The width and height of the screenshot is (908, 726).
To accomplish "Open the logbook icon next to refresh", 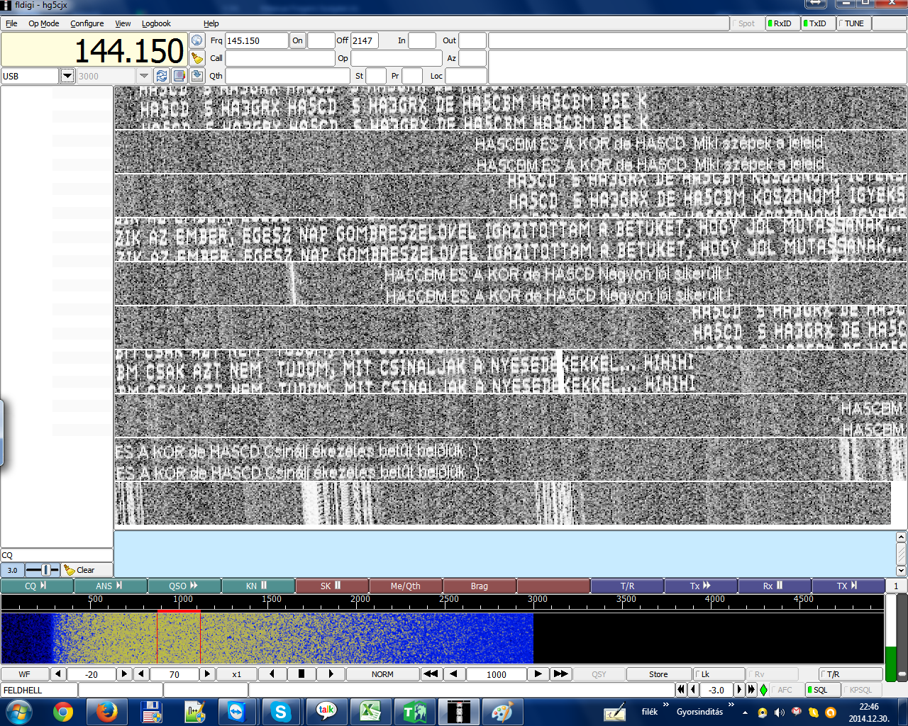I will click(179, 76).
